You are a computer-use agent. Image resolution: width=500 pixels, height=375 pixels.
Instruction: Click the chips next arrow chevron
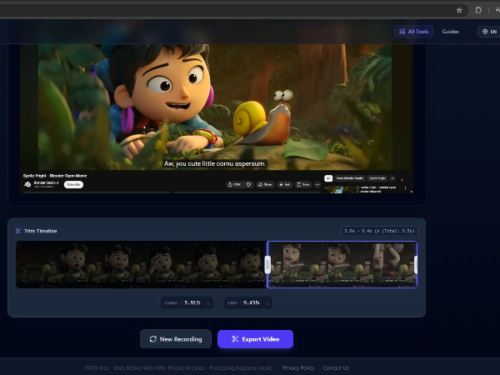402,179
